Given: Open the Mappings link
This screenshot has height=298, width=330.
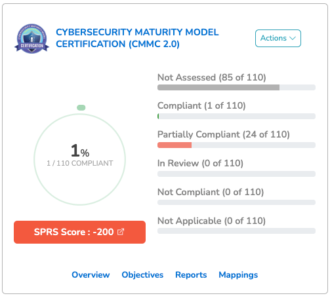Looking at the screenshot, I should [238, 275].
